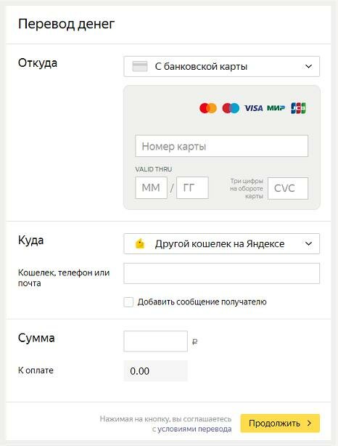The width and height of the screenshot is (338, 446).
Task: Click the МИР card logo
Action: [276, 108]
